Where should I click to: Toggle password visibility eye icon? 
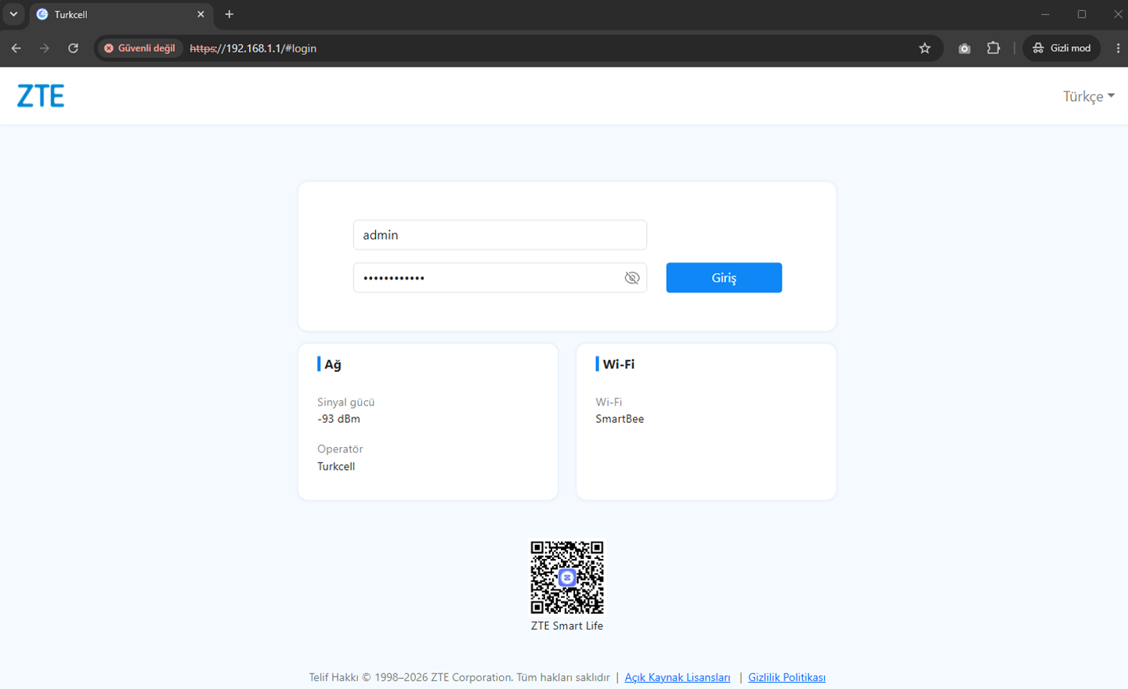632,278
